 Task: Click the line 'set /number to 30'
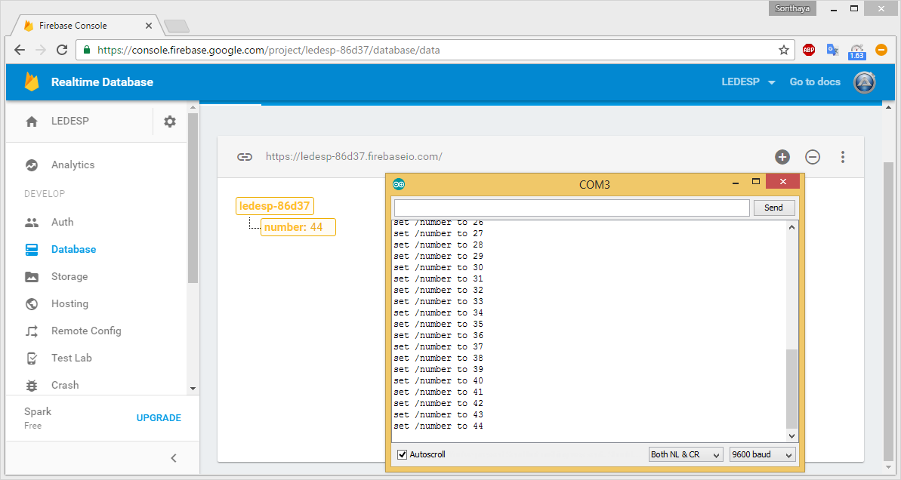pos(439,268)
